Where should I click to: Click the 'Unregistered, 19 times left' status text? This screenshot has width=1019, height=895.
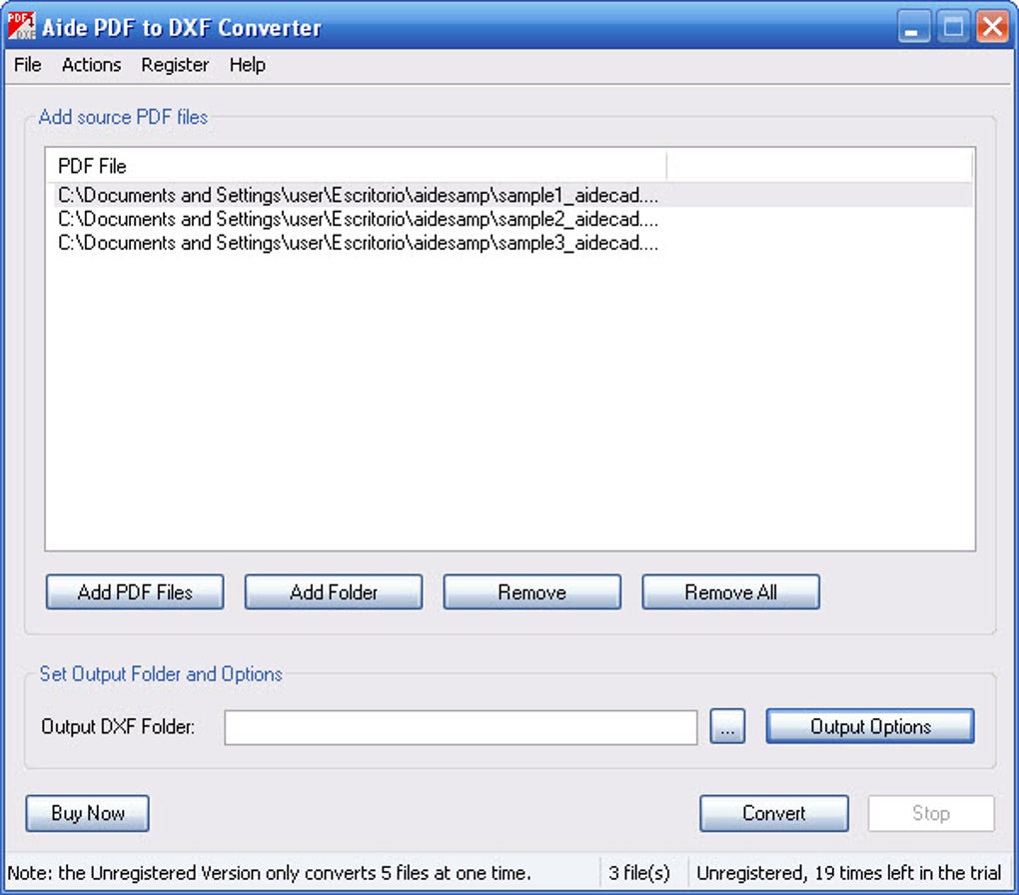click(x=849, y=872)
